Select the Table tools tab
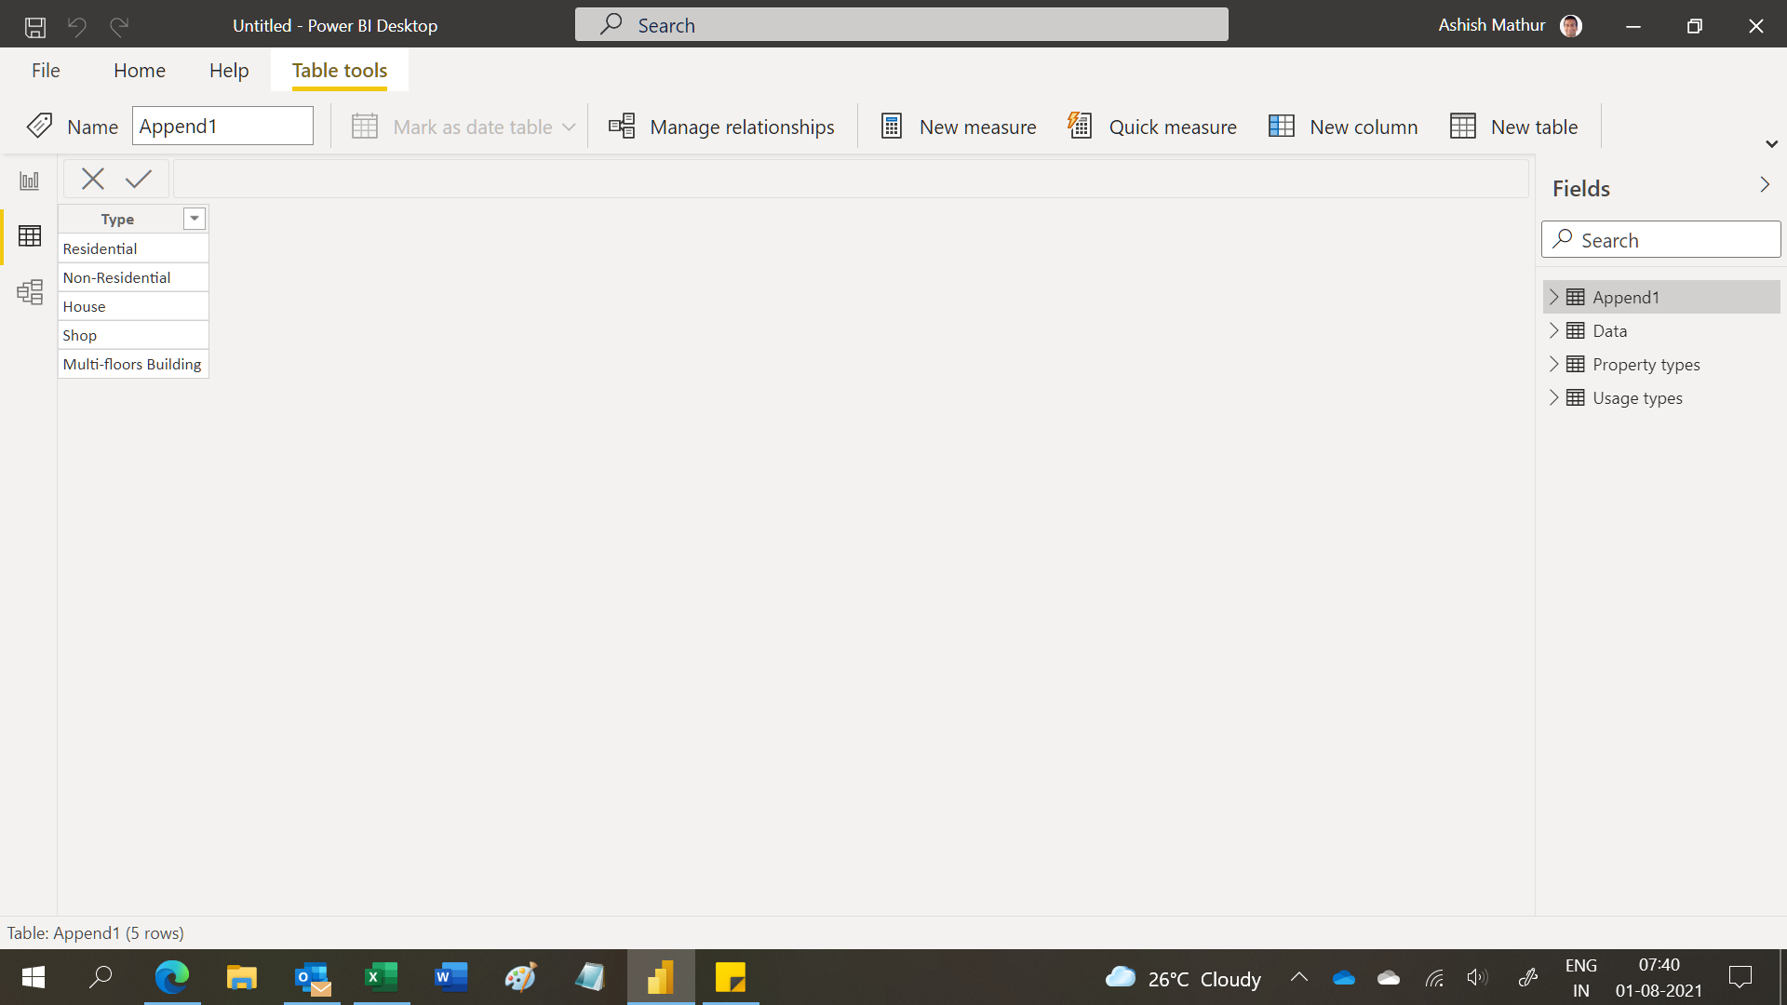 coord(340,71)
